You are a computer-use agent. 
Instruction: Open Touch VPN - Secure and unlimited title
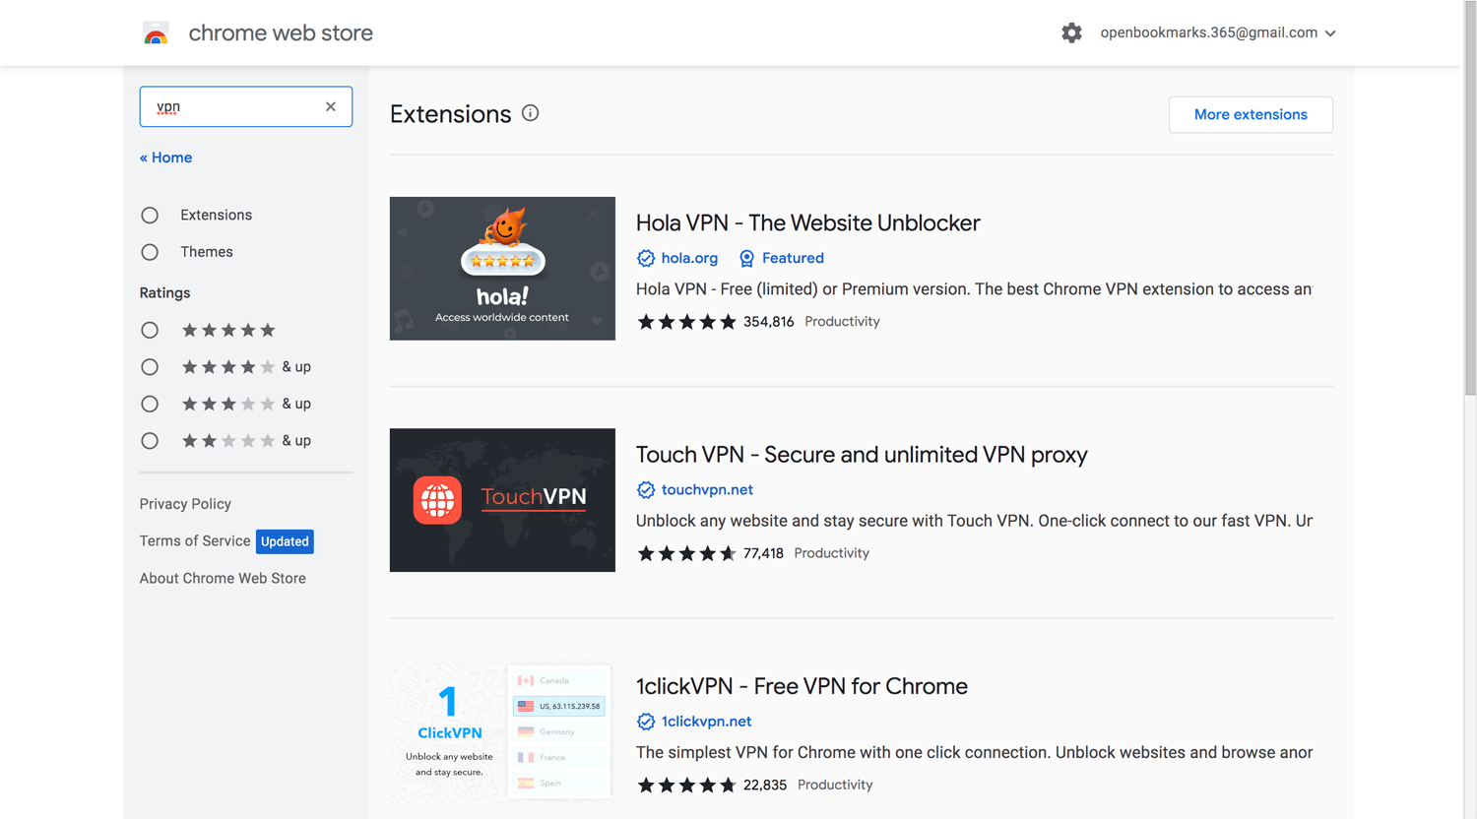(862, 454)
